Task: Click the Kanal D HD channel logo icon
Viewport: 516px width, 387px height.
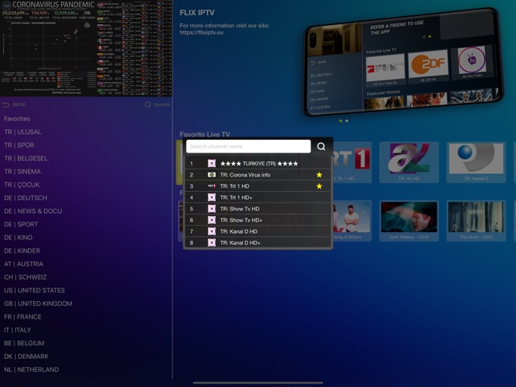Action: pyautogui.click(x=212, y=231)
